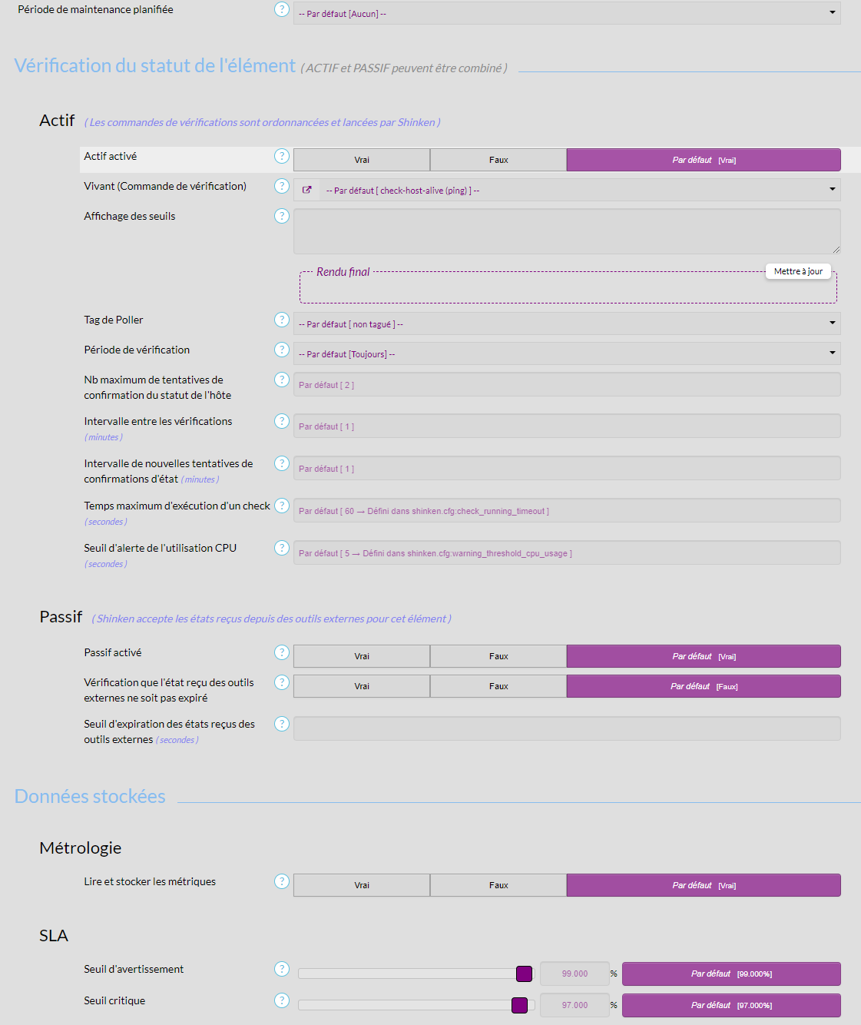Click help icon for Seuil critique
The width and height of the screenshot is (861, 1025).
[282, 1000]
